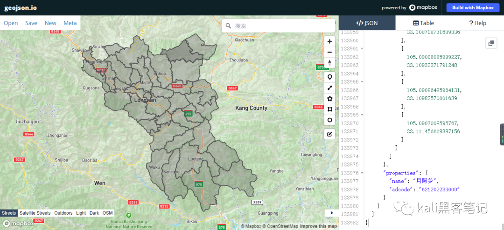Image resolution: width=504 pixels, height=230 pixels.
Task: Fold the code block at line 133961
Action: pos(362,49)
